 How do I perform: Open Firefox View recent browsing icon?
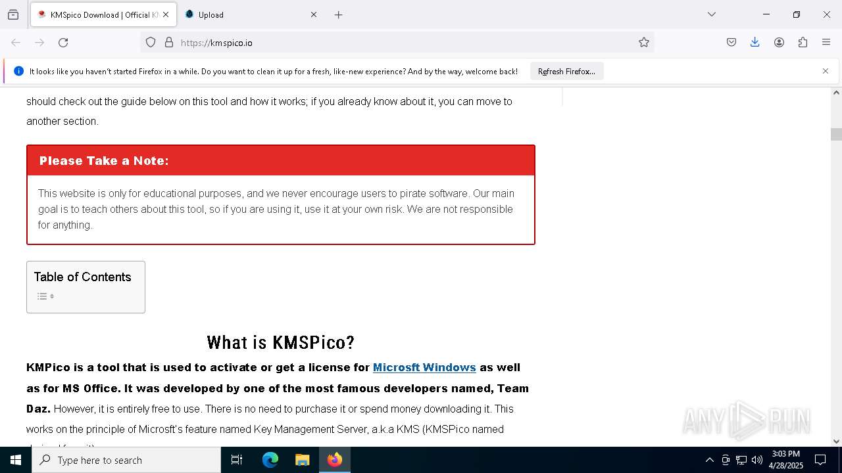pyautogui.click(x=13, y=14)
